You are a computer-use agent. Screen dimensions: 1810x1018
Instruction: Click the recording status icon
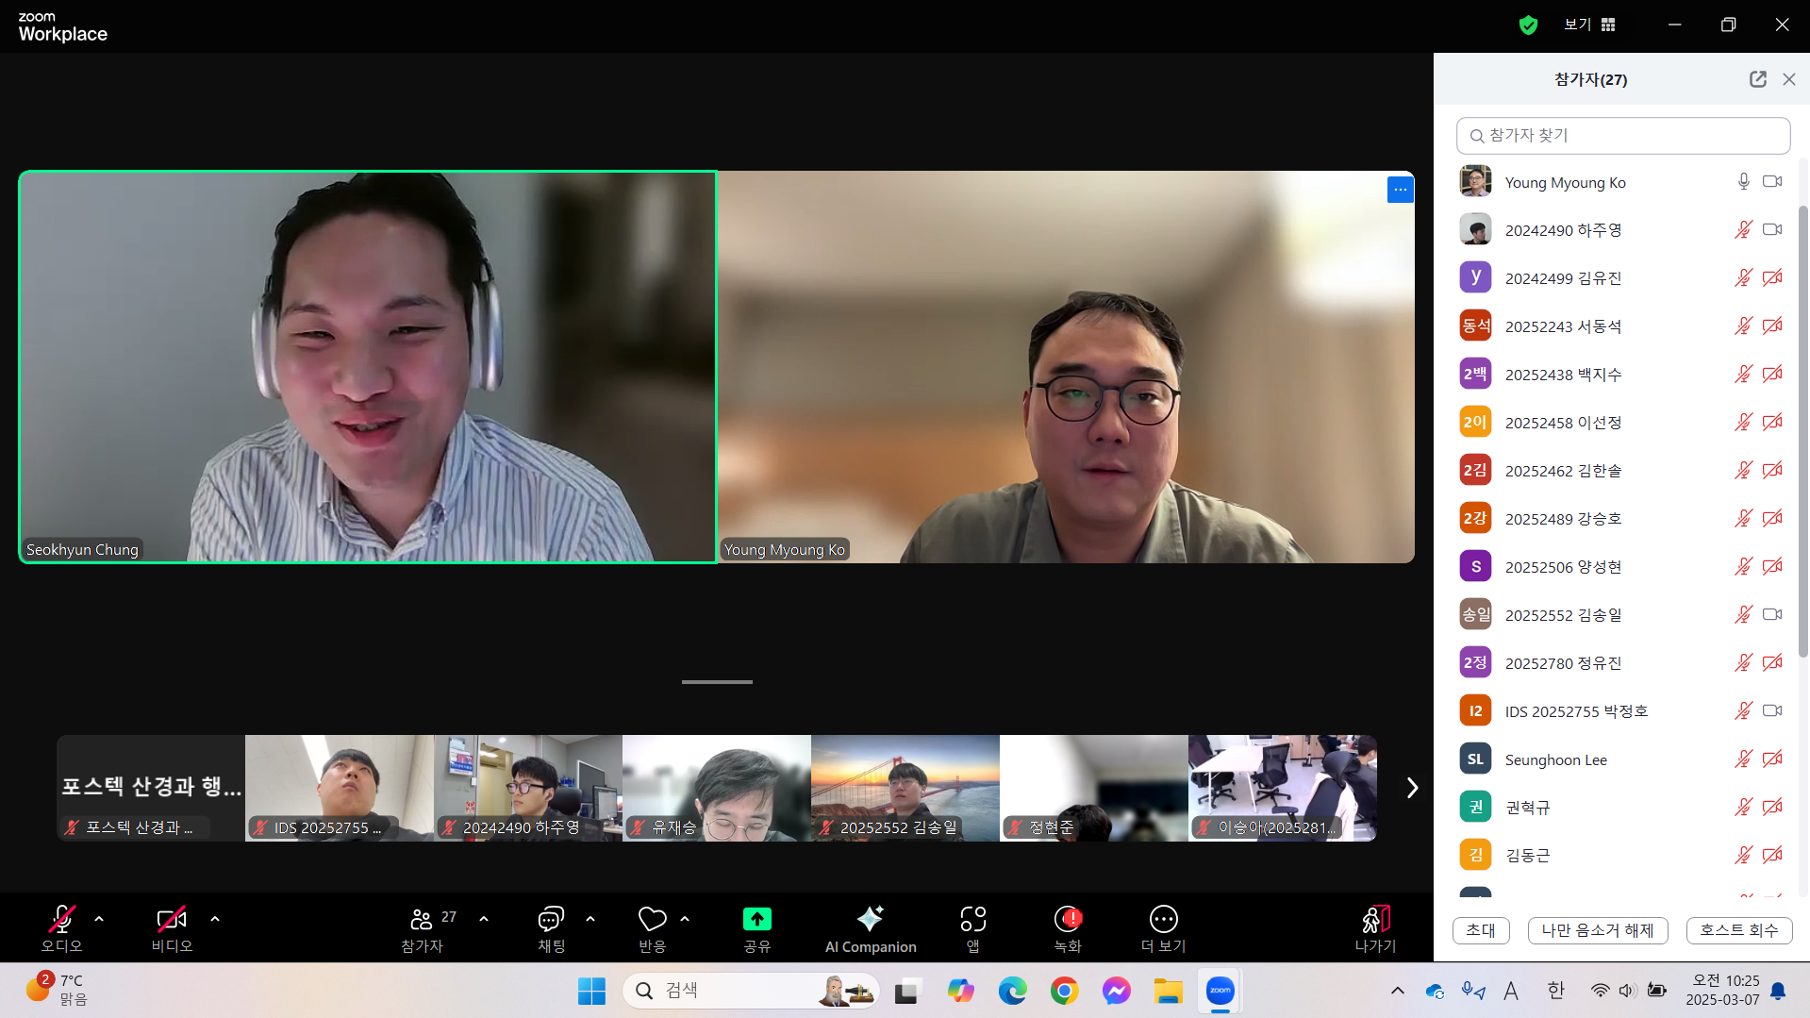pyautogui.click(x=1068, y=918)
